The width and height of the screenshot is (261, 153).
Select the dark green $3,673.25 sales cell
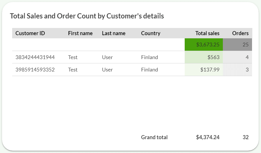[x=204, y=45]
